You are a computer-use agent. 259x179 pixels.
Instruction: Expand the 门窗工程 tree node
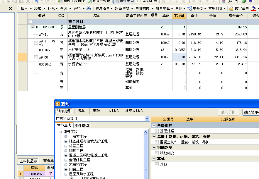tap(66, 169)
